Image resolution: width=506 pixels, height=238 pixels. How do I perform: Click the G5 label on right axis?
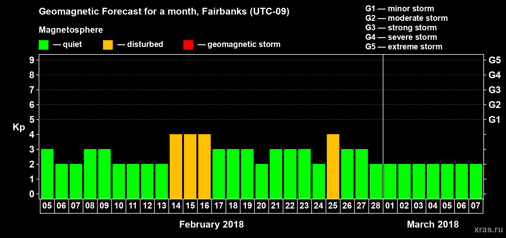click(495, 60)
